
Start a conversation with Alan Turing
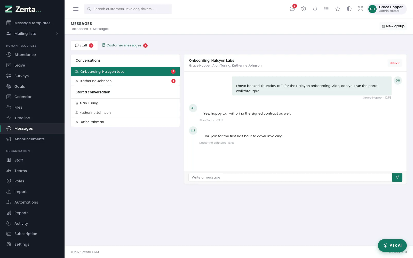(x=125, y=103)
